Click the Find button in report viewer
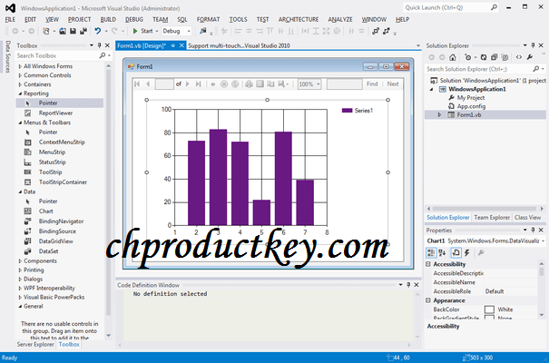The height and width of the screenshot is (363, 549). tap(372, 84)
